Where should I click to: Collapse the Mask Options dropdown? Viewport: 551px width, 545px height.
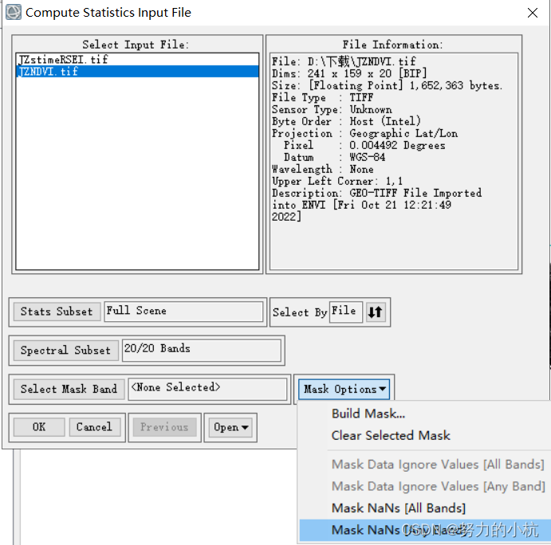click(x=344, y=389)
